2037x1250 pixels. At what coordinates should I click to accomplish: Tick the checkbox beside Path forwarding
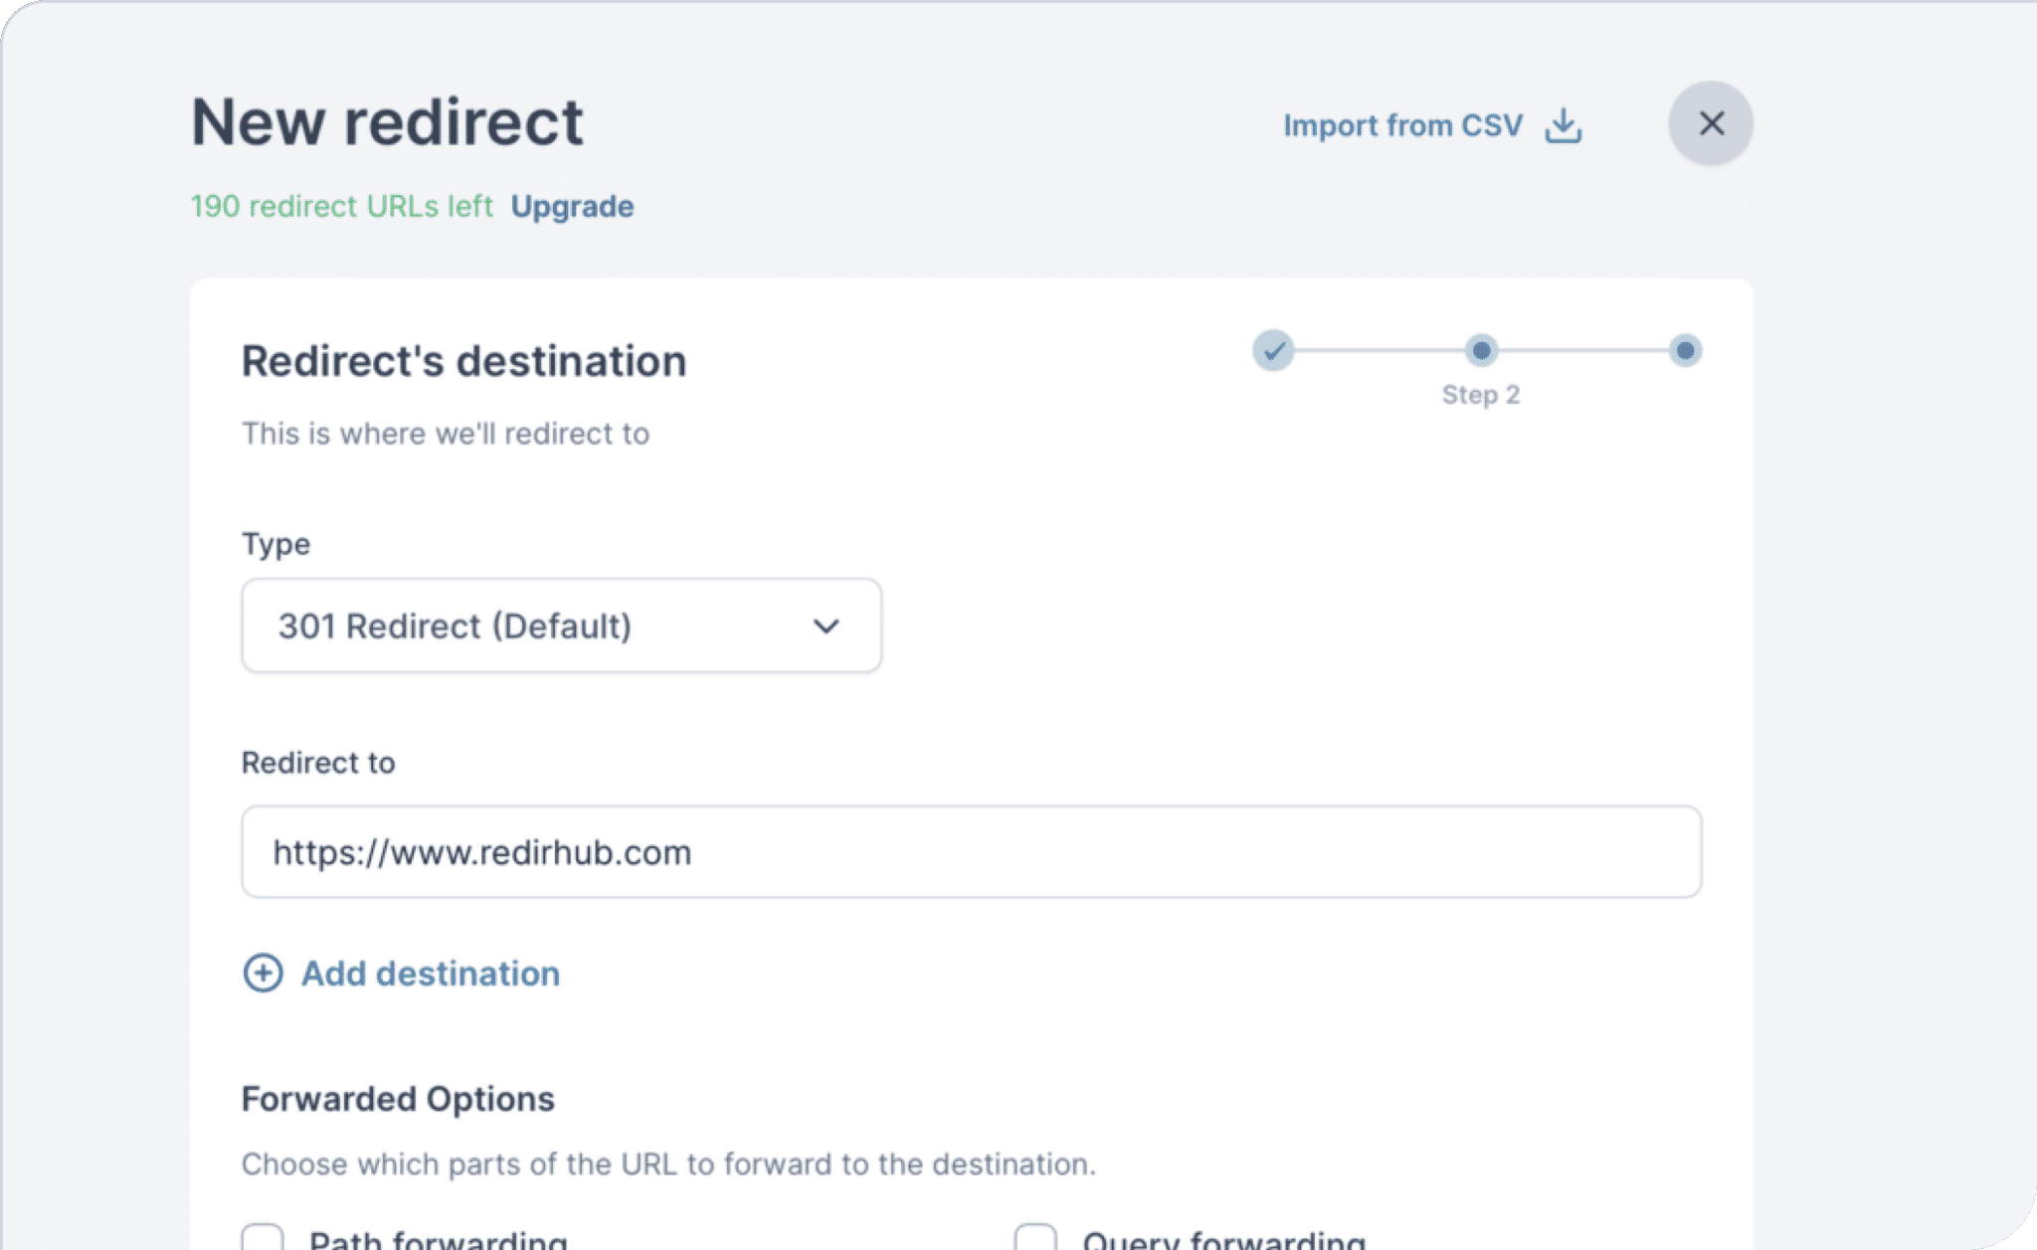(262, 1238)
